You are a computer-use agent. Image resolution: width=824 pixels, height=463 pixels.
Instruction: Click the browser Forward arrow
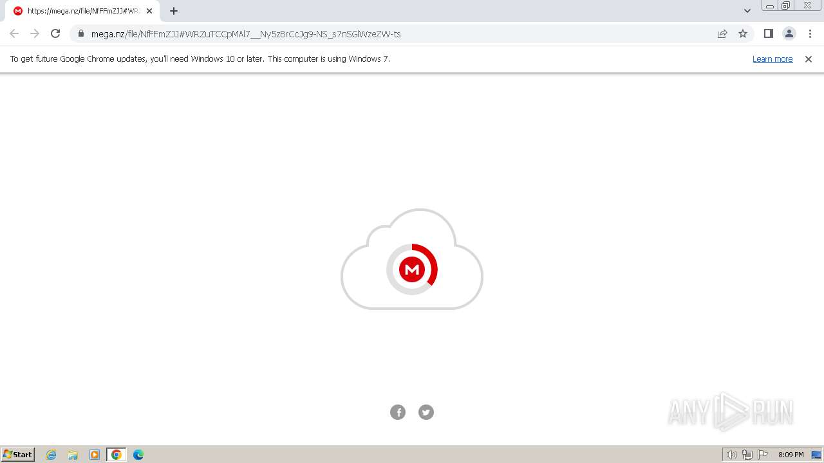tap(35, 33)
